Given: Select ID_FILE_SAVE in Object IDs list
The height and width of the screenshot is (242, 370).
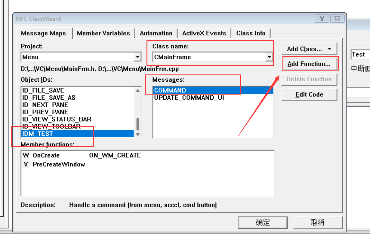Looking at the screenshot, I should tap(77, 90).
